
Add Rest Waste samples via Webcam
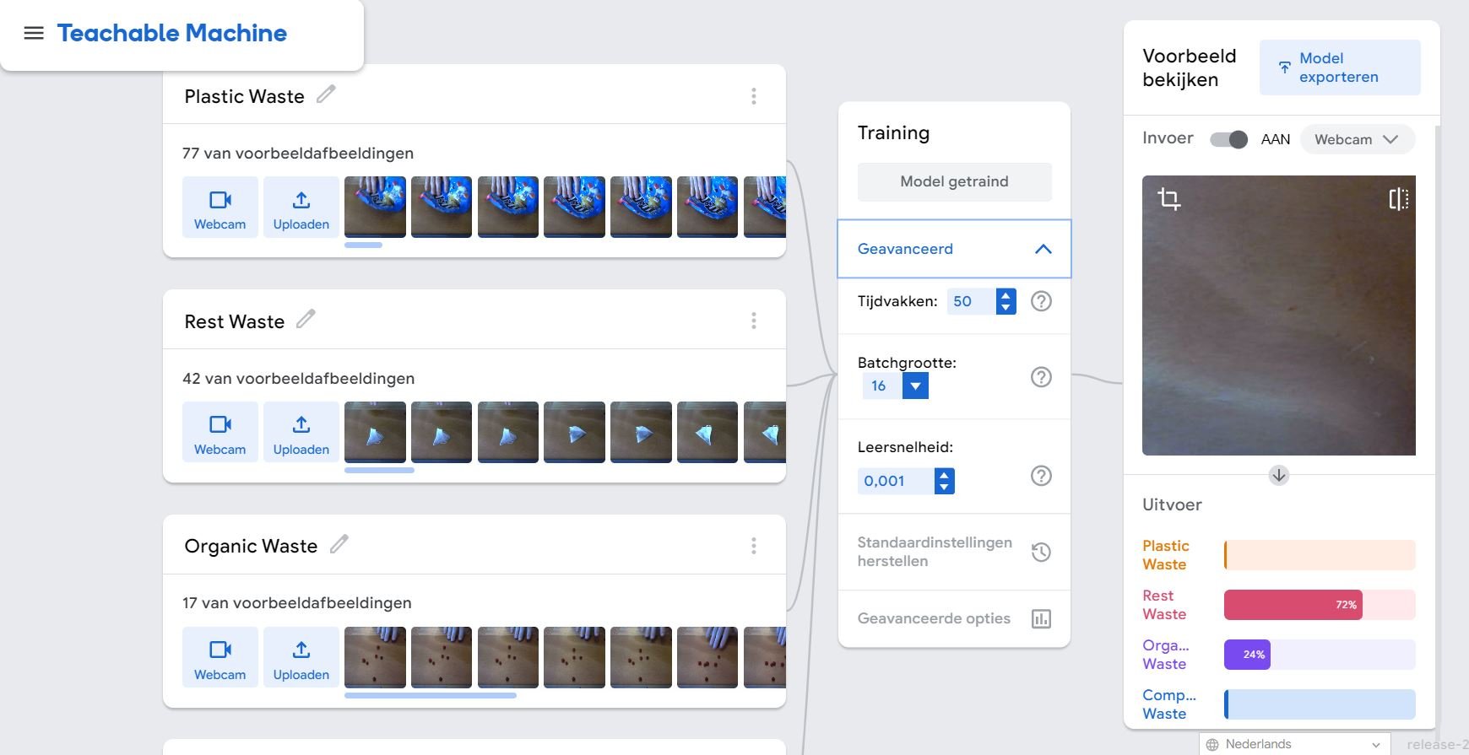[x=220, y=432]
